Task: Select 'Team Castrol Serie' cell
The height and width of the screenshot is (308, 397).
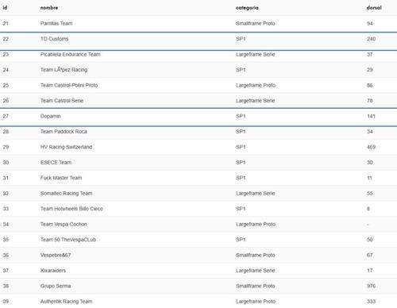Action: 62,101
